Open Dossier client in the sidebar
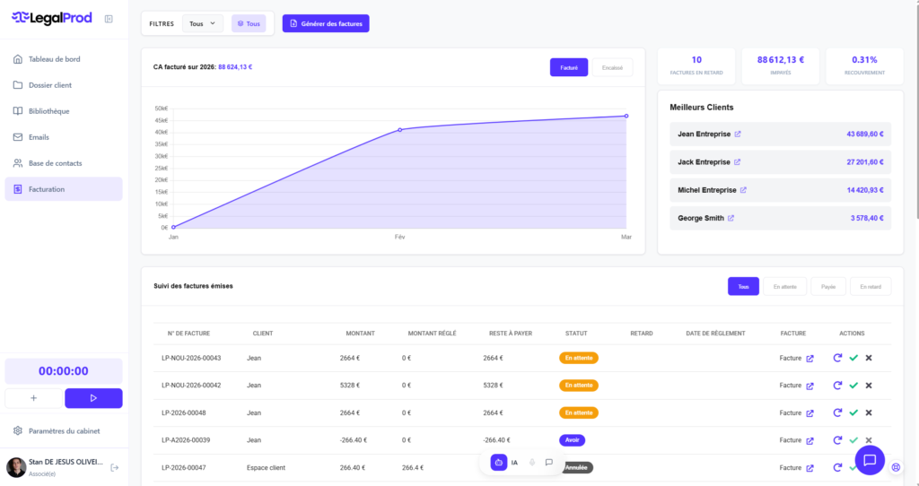 (50, 85)
